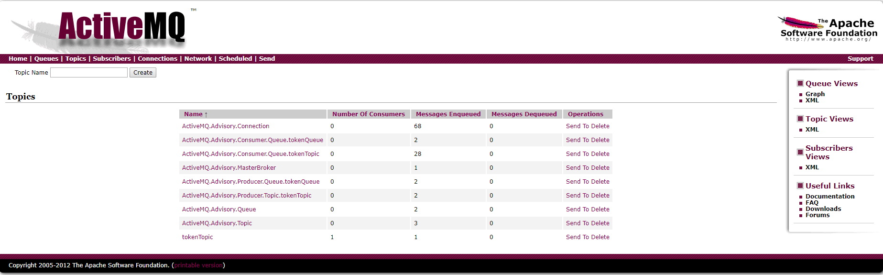
Task: Open the Send navigation item
Action: click(x=267, y=59)
